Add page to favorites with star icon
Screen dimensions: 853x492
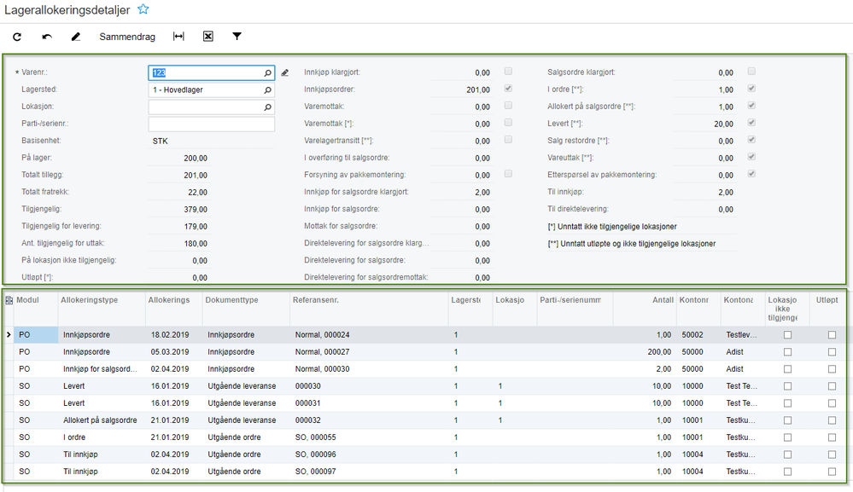point(143,9)
